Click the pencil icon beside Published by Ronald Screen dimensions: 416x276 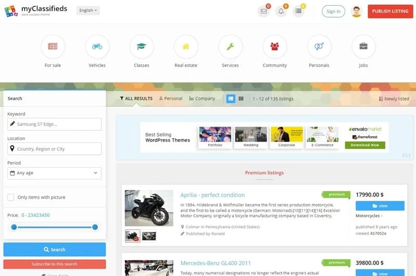click(x=183, y=233)
